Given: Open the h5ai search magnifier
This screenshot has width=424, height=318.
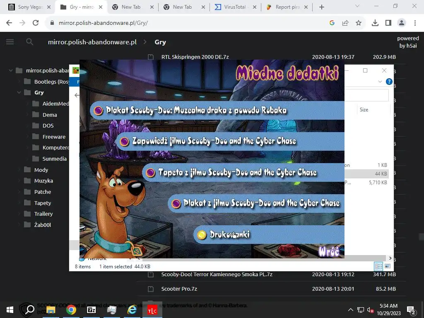Looking at the screenshot, I should (30, 42).
